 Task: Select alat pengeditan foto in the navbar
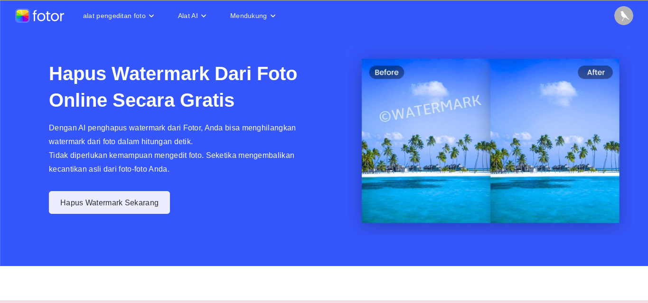click(114, 16)
